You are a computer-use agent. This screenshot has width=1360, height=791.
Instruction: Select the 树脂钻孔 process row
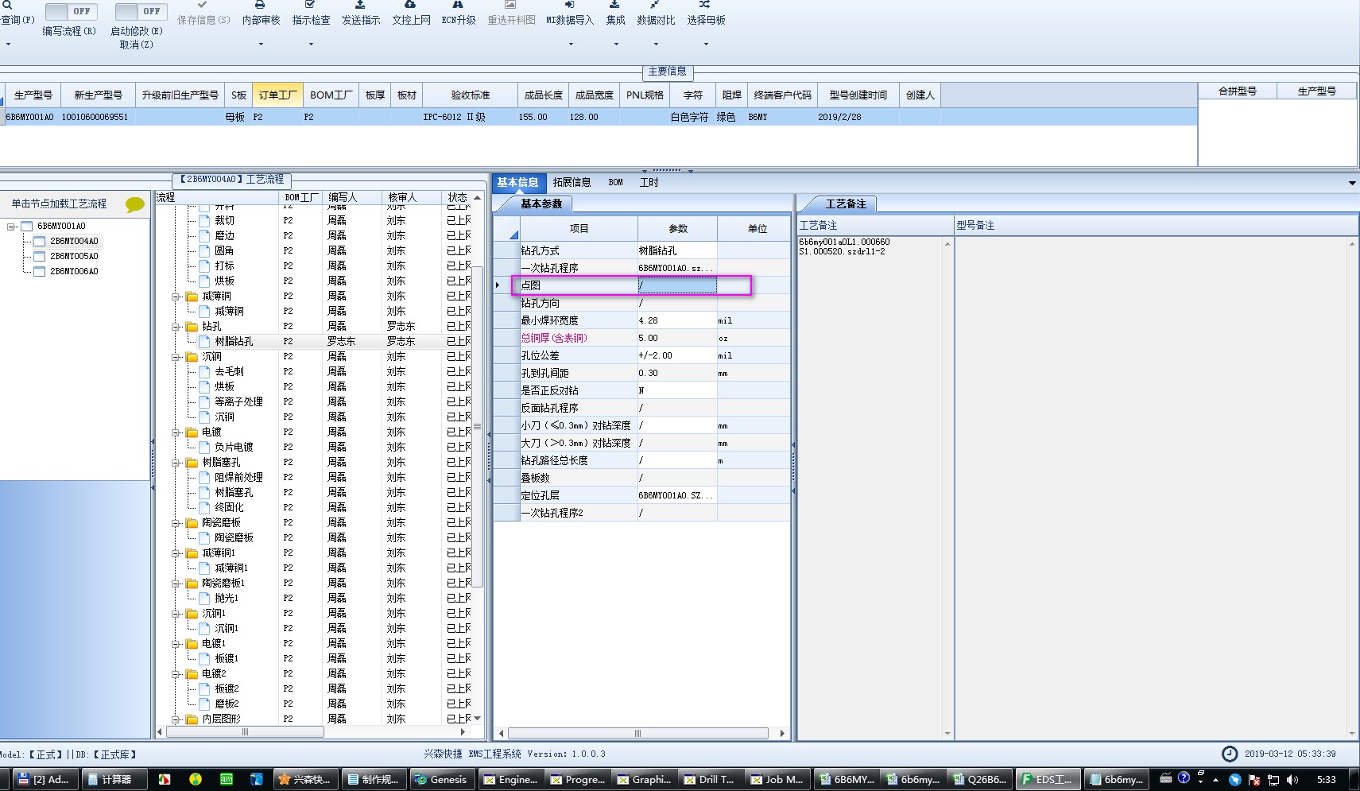coord(313,341)
